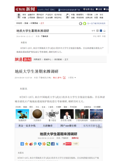
Task: Open the blue plus share icon
Action: (x=22, y=144)
